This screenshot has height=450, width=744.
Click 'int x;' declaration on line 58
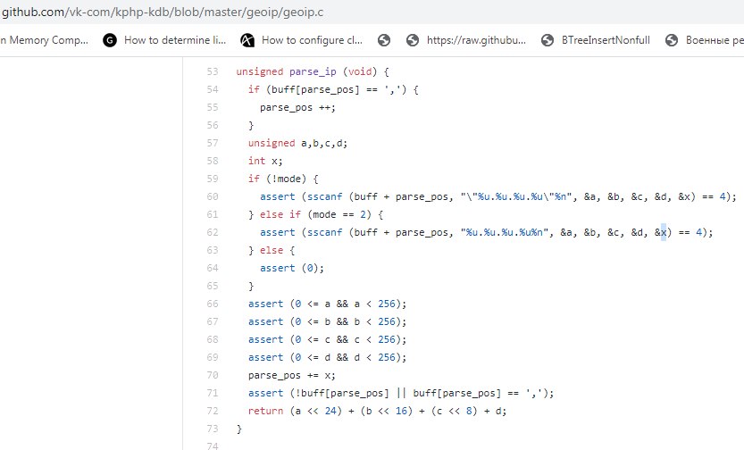[265, 162]
